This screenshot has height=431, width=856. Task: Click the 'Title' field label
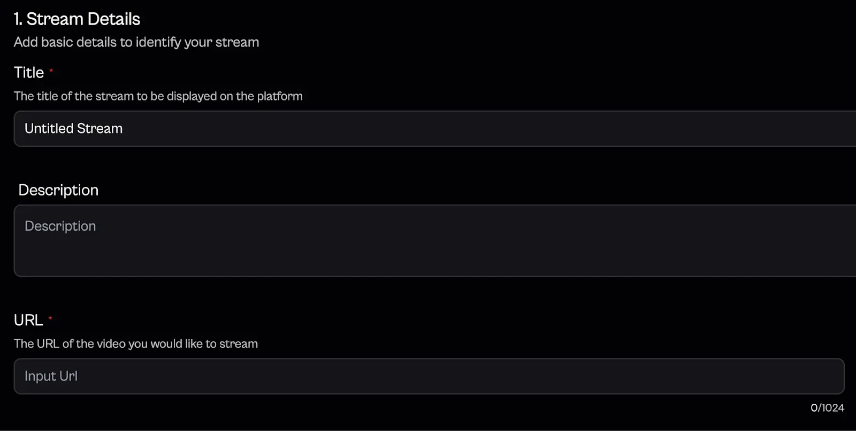[x=29, y=73]
